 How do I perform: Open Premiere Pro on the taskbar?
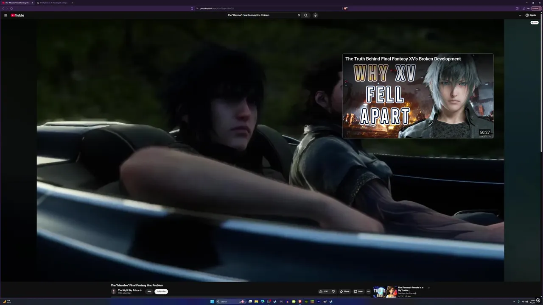click(x=319, y=302)
